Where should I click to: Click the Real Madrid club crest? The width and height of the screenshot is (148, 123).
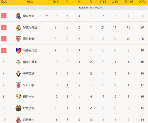point(18,28)
